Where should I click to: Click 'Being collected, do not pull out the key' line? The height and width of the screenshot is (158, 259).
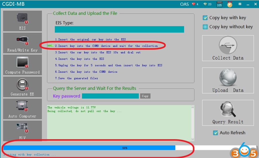click(x=84, y=111)
